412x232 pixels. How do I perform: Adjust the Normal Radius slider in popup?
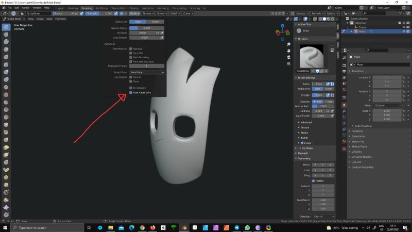pyautogui.click(x=147, y=28)
